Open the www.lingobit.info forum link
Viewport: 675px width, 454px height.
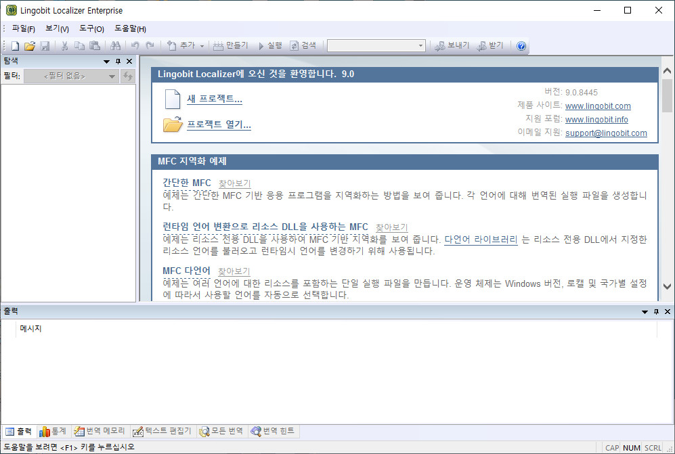(x=596, y=119)
